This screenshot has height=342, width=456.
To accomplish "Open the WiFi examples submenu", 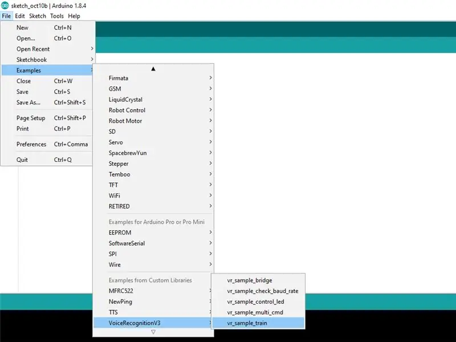I will (x=153, y=196).
